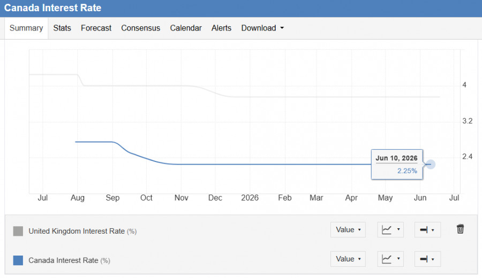Click the Nov x-axis label
Screen dimensions: 482x278
[x=182, y=198]
